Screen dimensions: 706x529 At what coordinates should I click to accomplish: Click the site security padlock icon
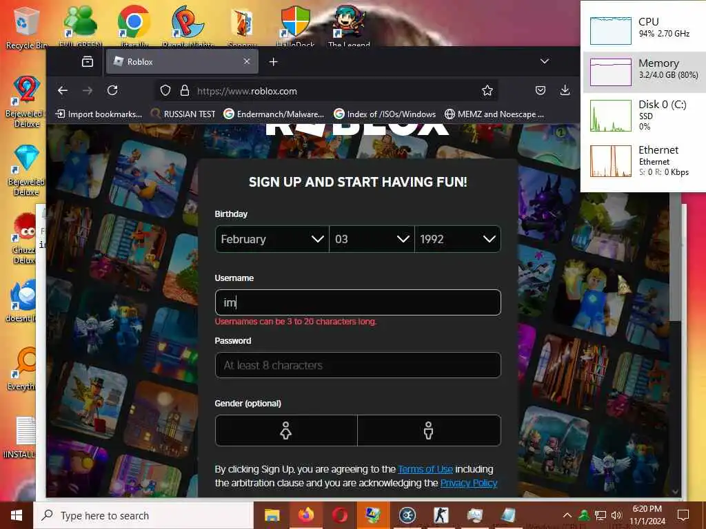coord(185,91)
